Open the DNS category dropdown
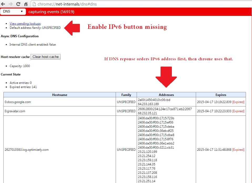This screenshot has height=183, width=252. [13, 12]
